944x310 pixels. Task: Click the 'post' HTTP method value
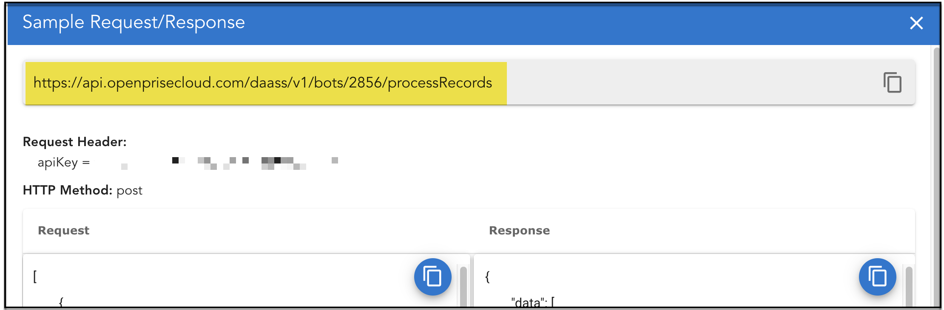pyautogui.click(x=129, y=191)
